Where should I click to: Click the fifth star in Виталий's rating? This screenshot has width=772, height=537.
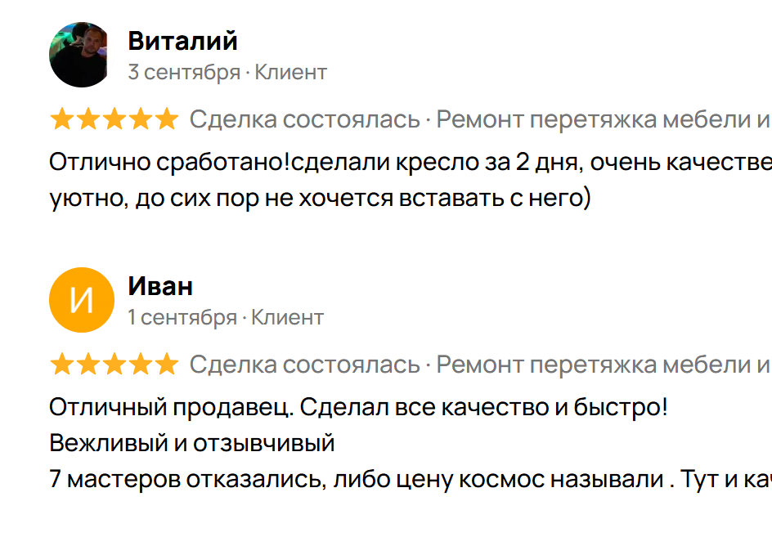tap(167, 120)
